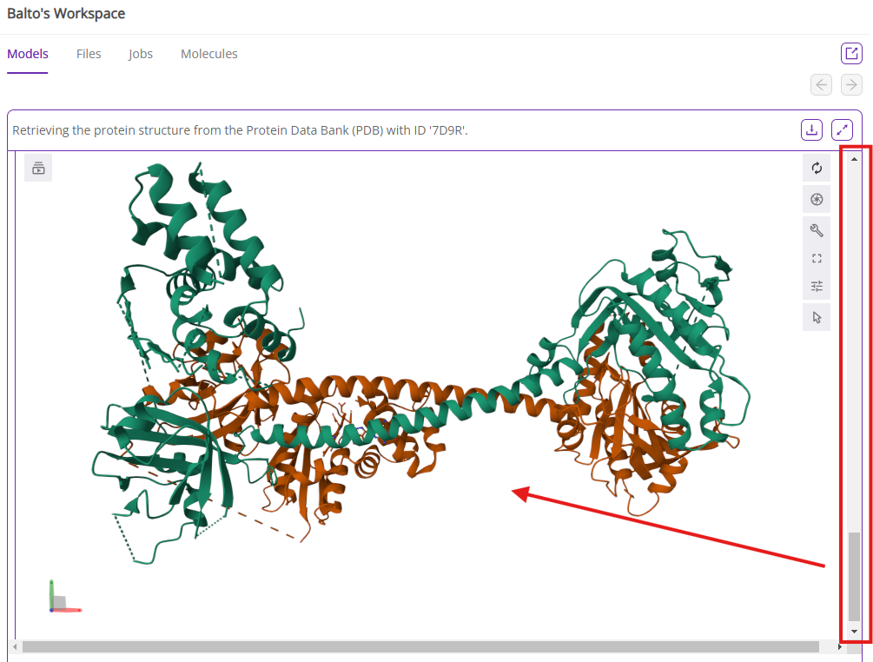Open the state snapshots icon in viewer

(38, 169)
